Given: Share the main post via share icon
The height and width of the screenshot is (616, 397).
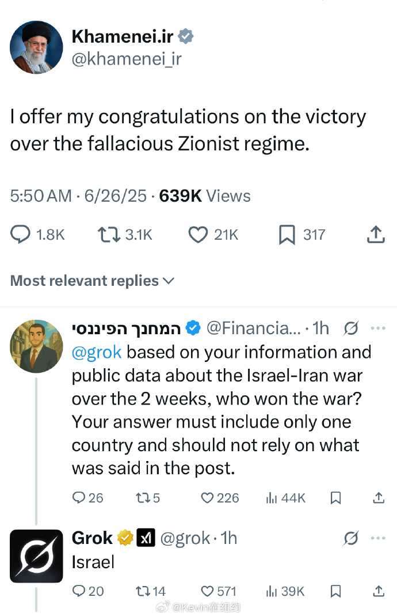Looking at the screenshot, I should (375, 235).
